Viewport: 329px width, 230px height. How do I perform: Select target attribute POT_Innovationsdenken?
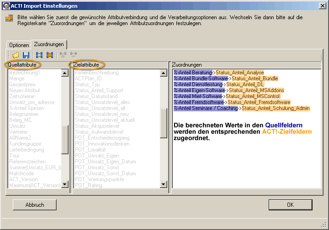tap(102, 144)
